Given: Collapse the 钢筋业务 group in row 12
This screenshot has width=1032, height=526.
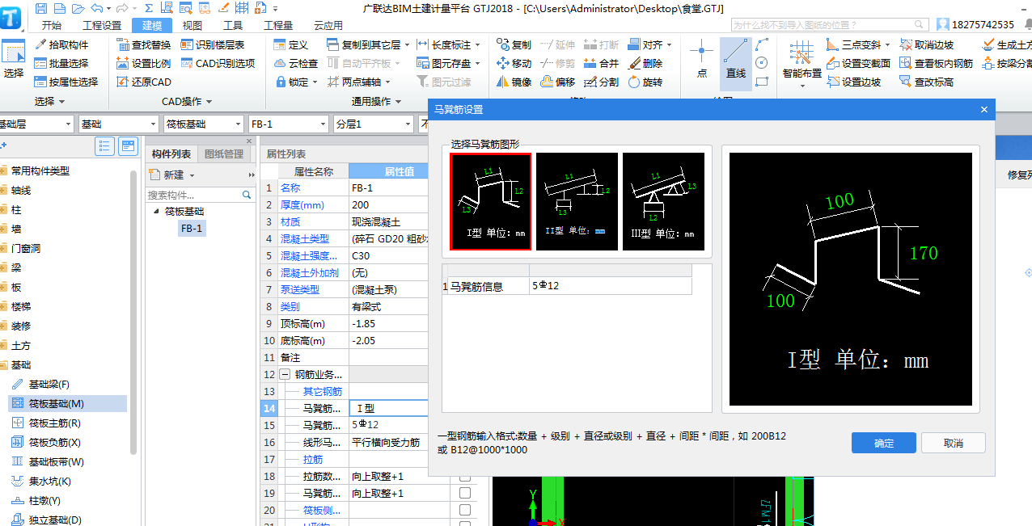Looking at the screenshot, I should tap(285, 374).
